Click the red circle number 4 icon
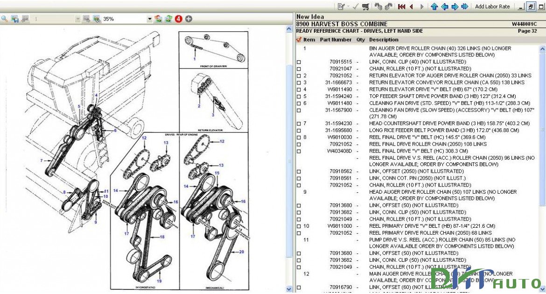 pos(178,19)
